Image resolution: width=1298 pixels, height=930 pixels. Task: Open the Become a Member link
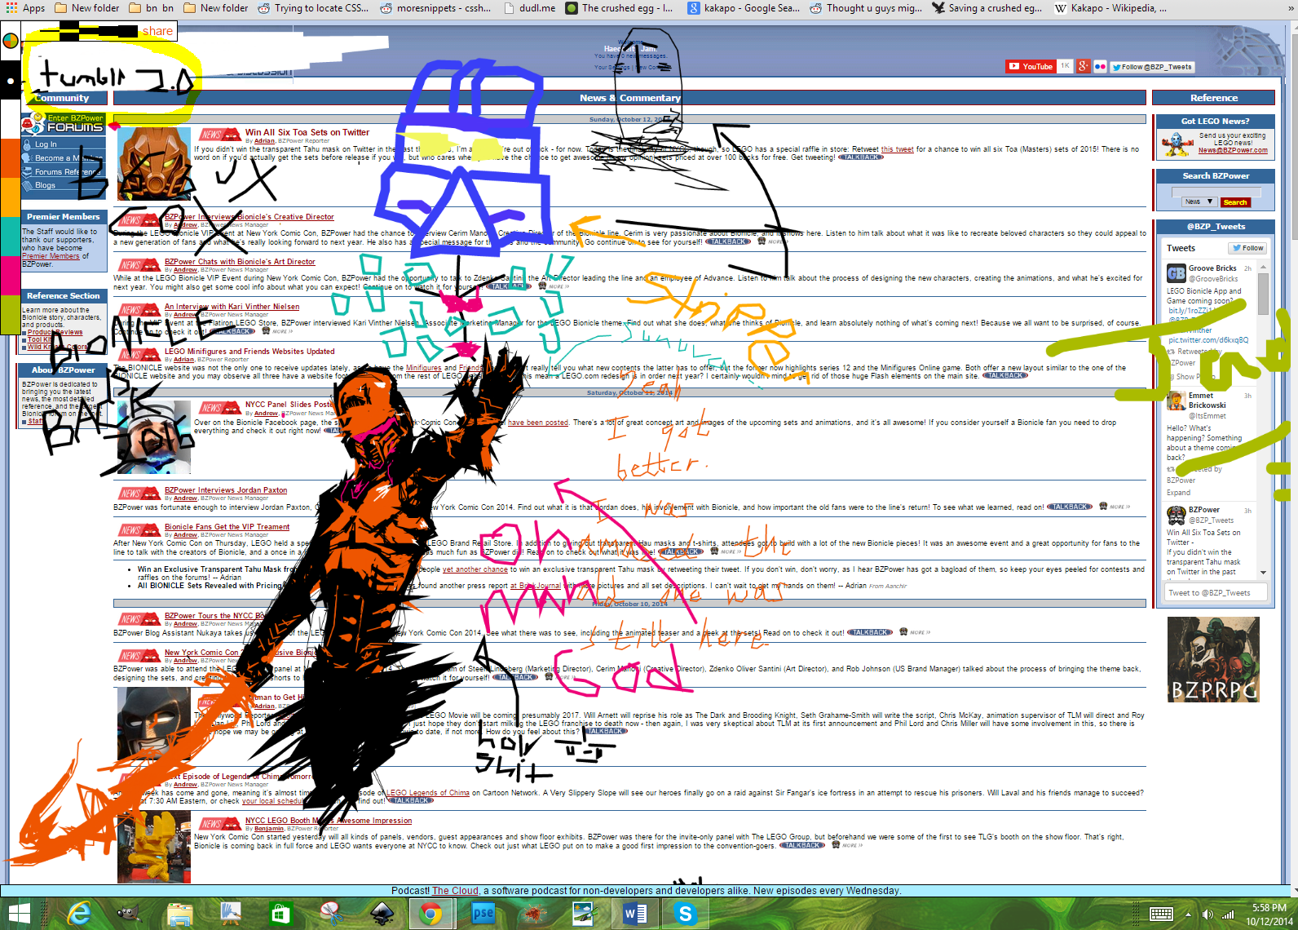tap(68, 158)
